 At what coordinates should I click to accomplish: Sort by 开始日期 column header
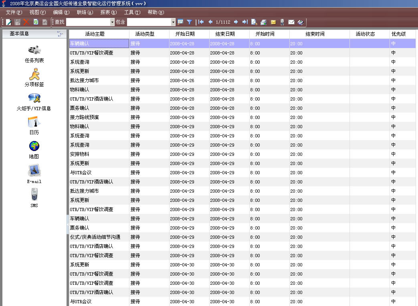(189, 34)
